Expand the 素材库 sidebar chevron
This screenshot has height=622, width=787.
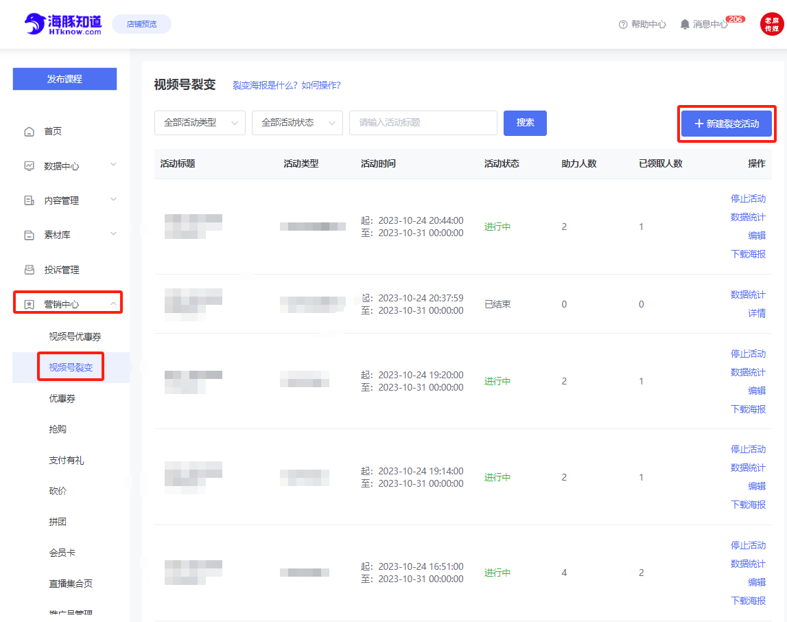[x=113, y=233]
